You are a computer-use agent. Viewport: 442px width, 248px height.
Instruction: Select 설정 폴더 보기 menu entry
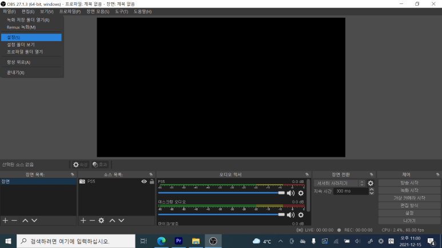tap(31, 44)
